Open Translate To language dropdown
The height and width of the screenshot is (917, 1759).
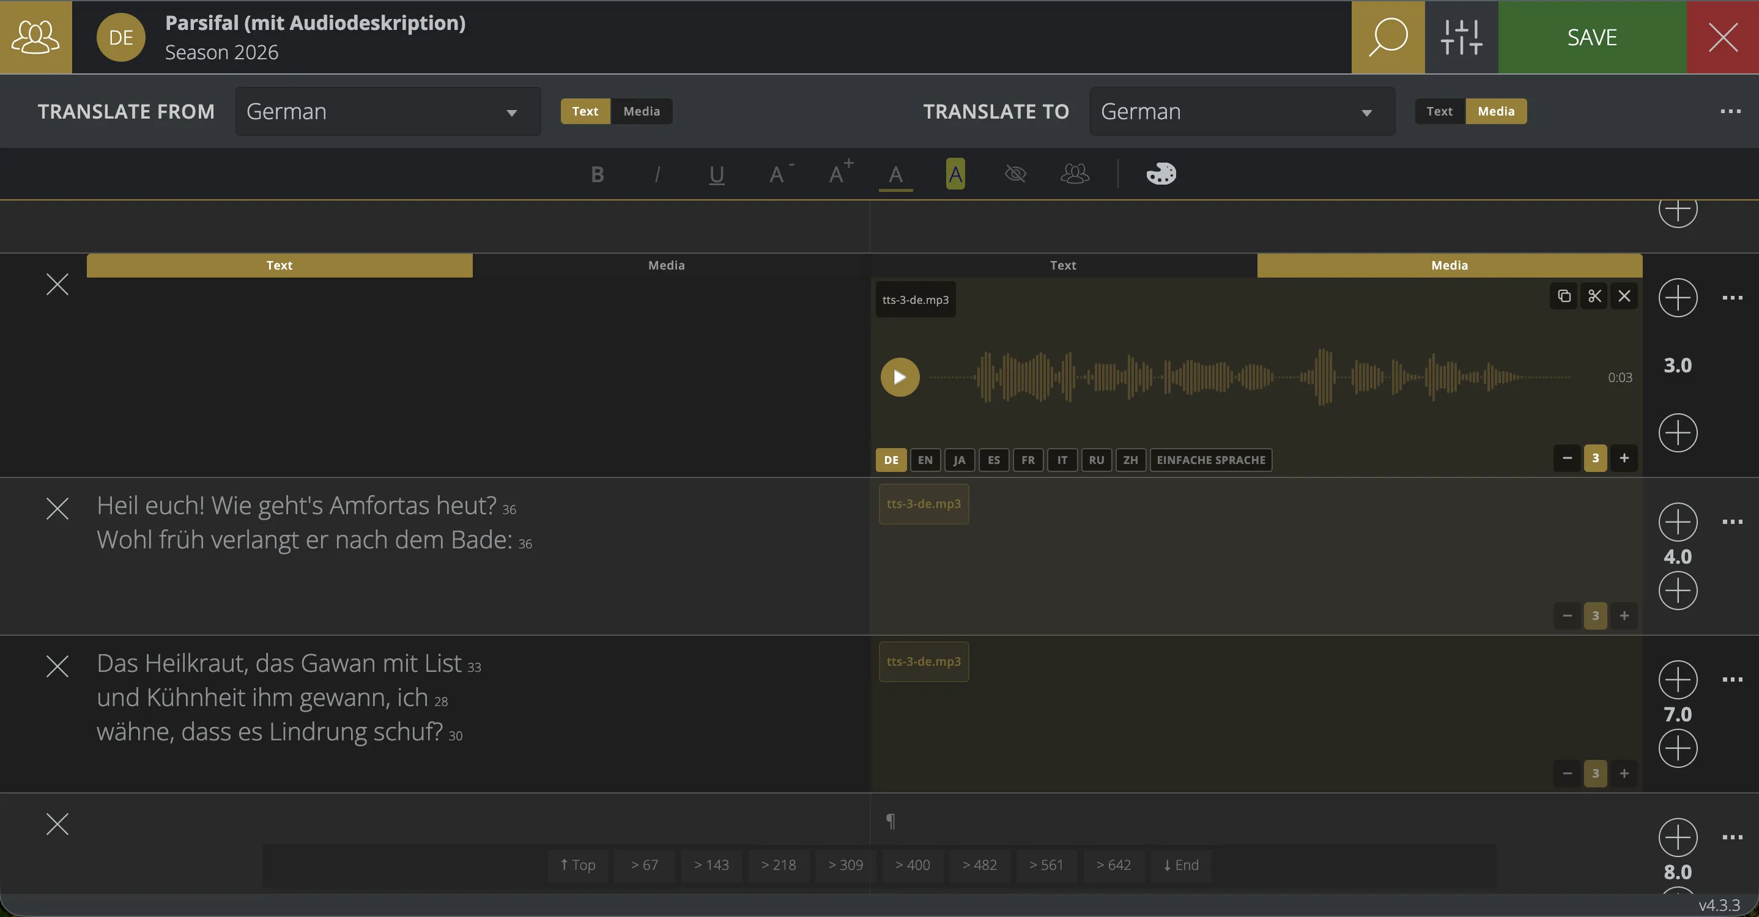tap(1242, 111)
